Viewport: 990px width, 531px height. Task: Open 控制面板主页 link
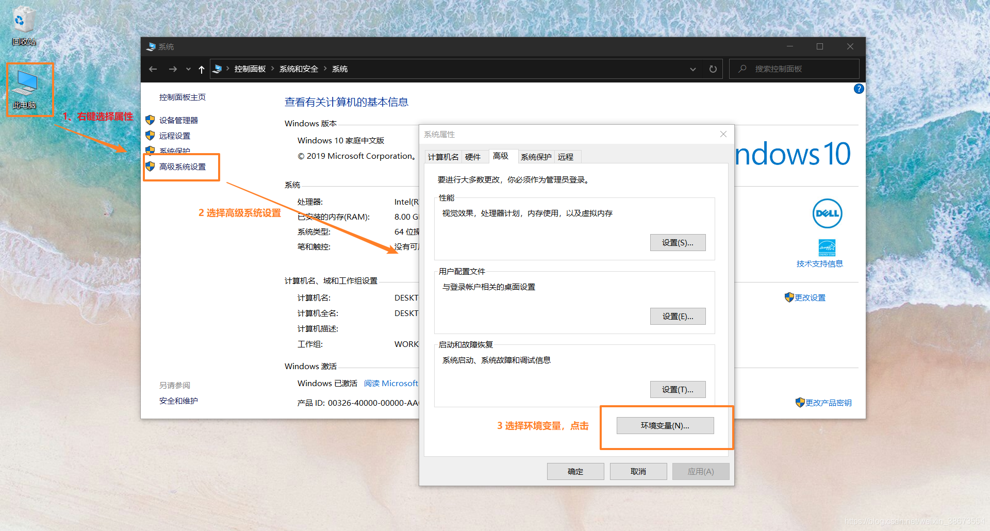pos(183,97)
